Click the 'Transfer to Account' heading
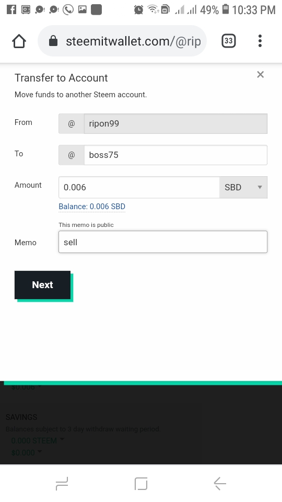Viewport: 282px width, 502px height. [61, 78]
